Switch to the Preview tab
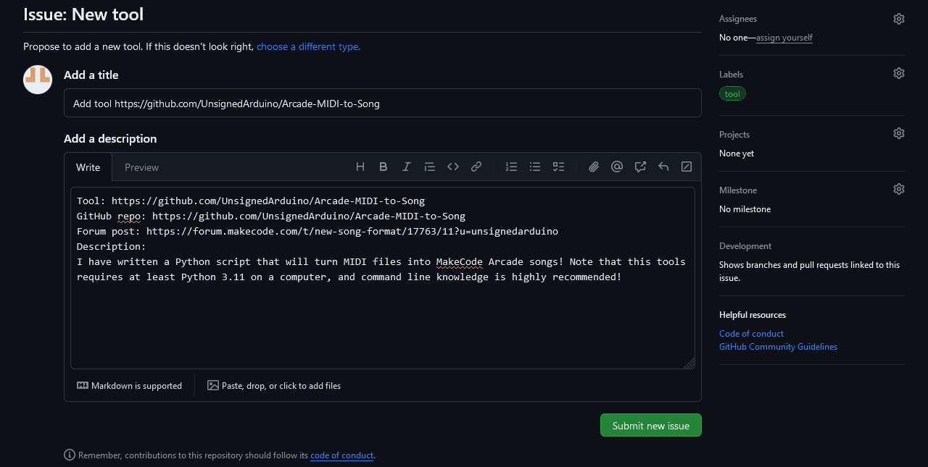Viewport: 928px width, 467px height. [x=141, y=167]
